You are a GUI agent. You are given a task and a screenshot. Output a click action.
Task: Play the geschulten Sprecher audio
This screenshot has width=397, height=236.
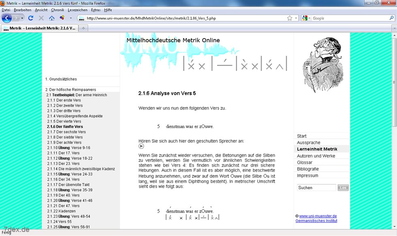coord(141,146)
